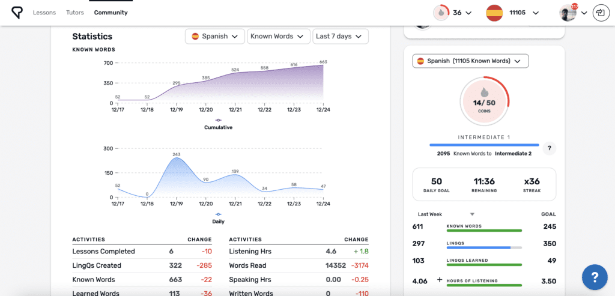
Task: Click the question mark beside level progress
Action: pyautogui.click(x=548, y=148)
